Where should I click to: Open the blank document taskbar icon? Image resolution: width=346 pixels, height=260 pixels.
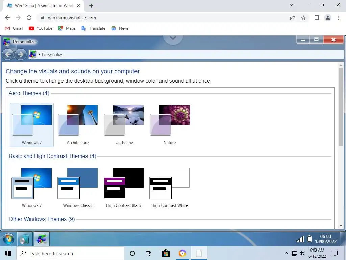pyautogui.click(x=199, y=253)
